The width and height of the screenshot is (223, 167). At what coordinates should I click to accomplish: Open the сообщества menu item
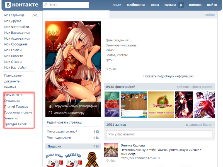[136, 5]
